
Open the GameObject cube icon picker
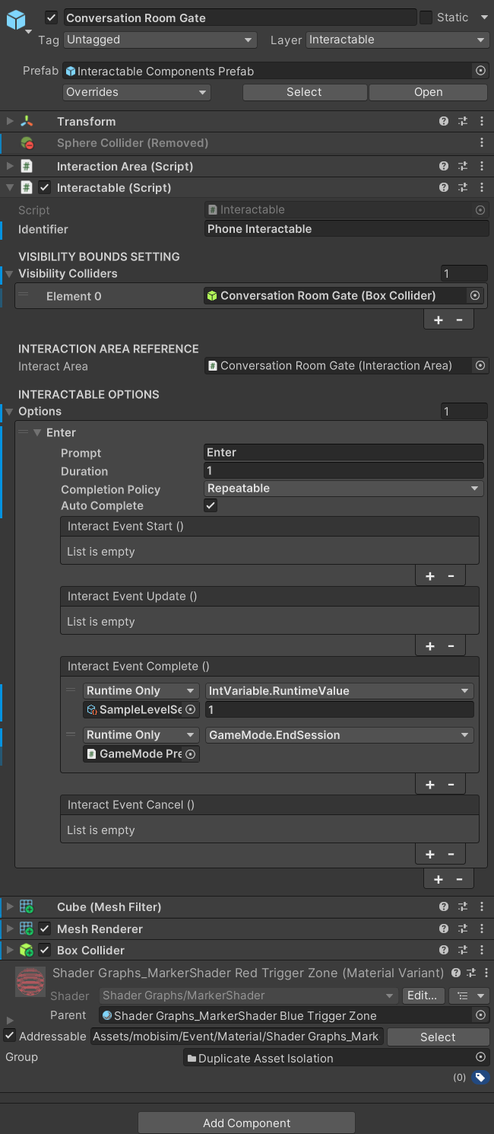click(17, 21)
